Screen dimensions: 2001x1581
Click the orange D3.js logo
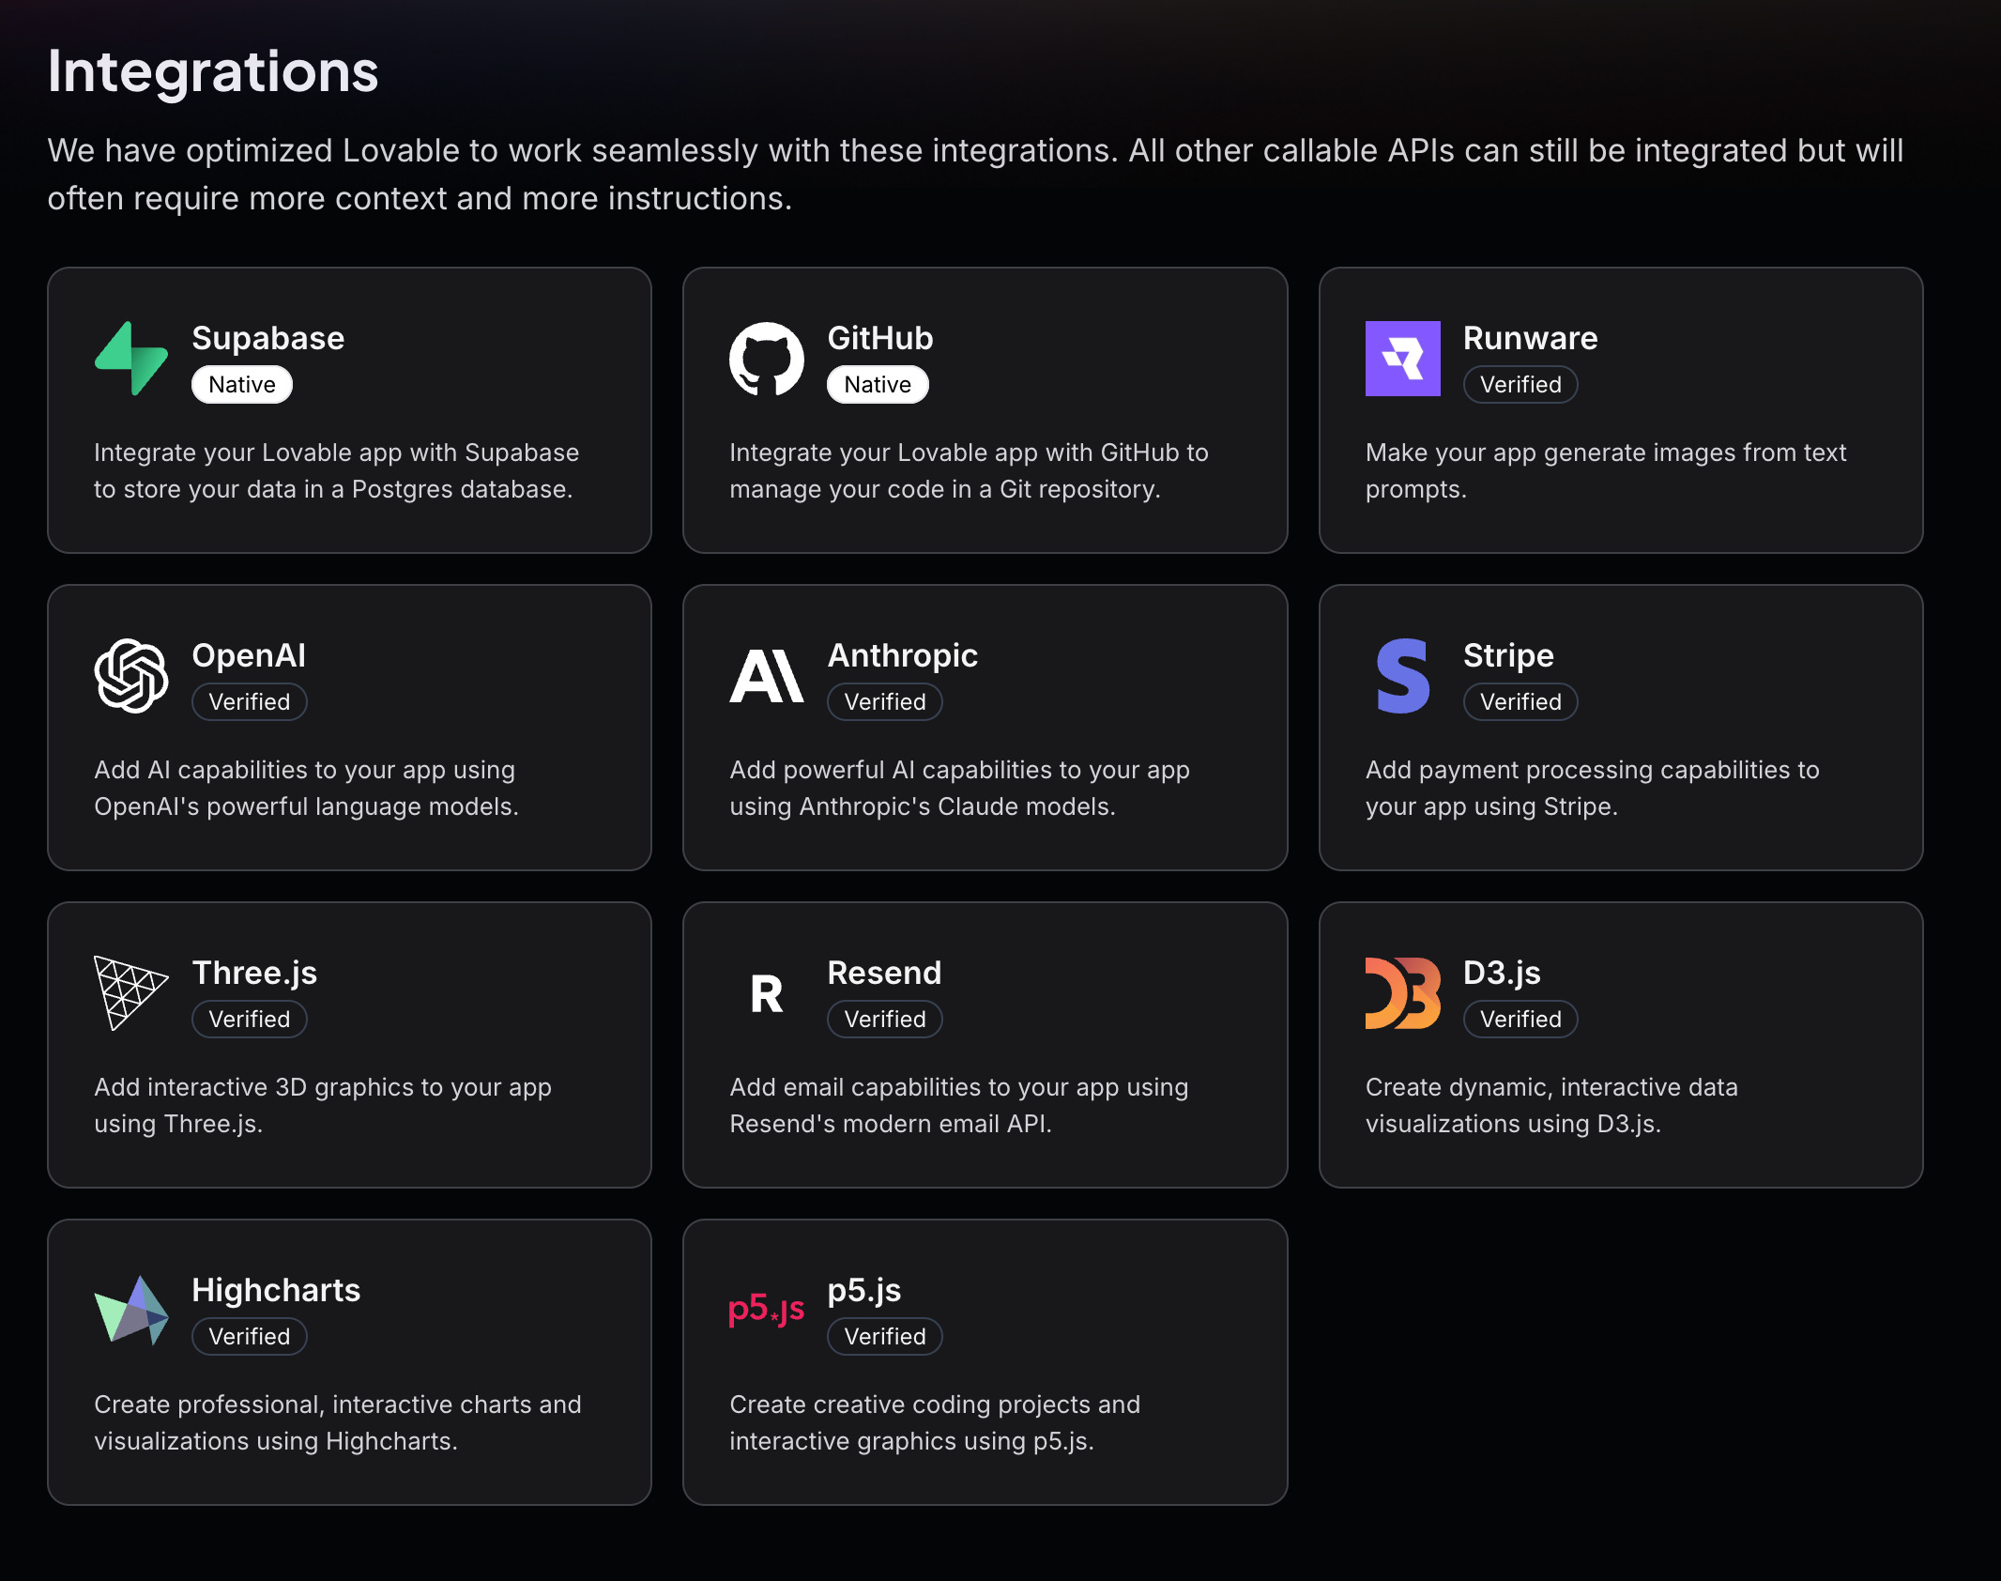click(x=1402, y=993)
